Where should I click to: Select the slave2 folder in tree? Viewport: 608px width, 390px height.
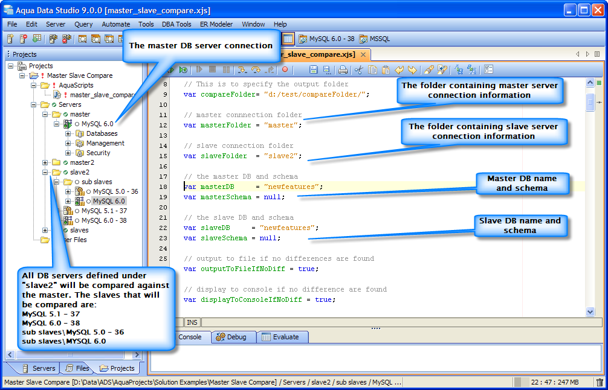[x=80, y=172]
